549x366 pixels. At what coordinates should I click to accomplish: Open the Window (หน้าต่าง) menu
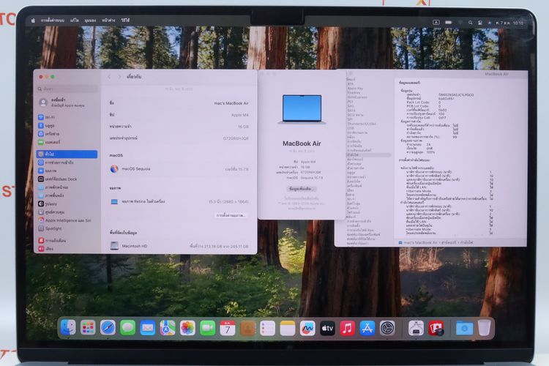pyautogui.click(x=108, y=20)
